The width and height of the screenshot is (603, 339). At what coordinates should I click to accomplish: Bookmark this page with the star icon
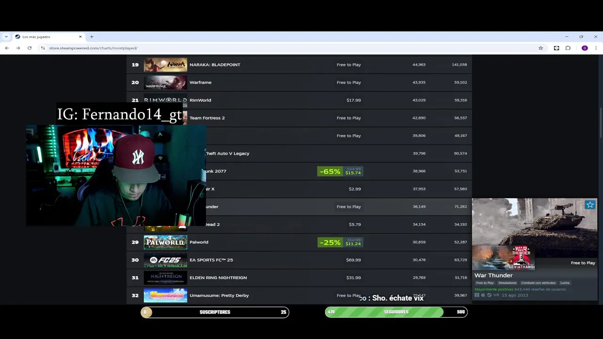[541, 48]
